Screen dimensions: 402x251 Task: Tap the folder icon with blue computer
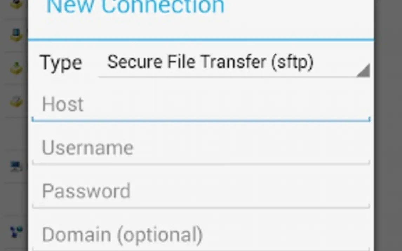point(15,35)
